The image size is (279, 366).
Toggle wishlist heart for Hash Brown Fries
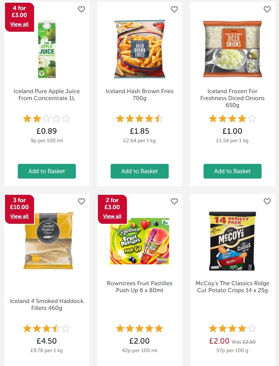[x=174, y=9]
